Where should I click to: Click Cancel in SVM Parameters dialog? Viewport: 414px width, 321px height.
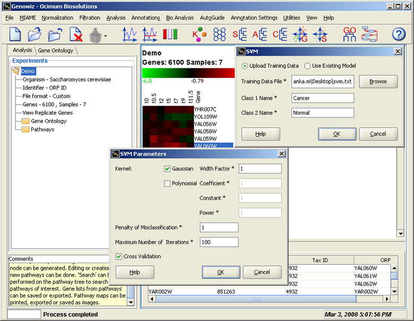click(x=262, y=272)
